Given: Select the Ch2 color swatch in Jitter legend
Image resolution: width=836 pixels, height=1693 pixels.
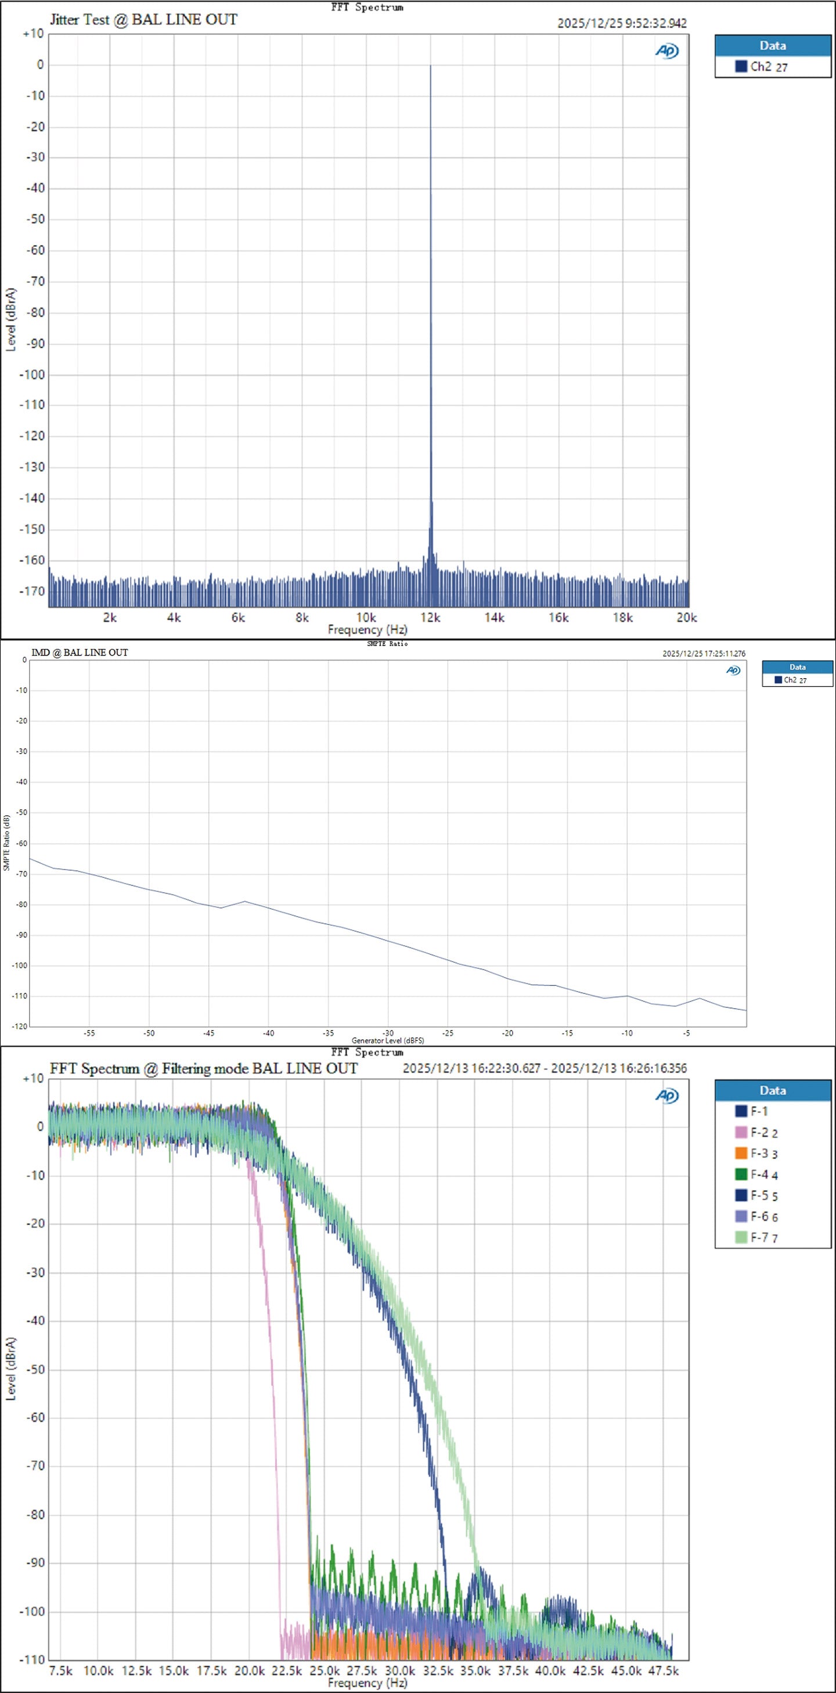Looking at the screenshot, I should tap(741, 66).
